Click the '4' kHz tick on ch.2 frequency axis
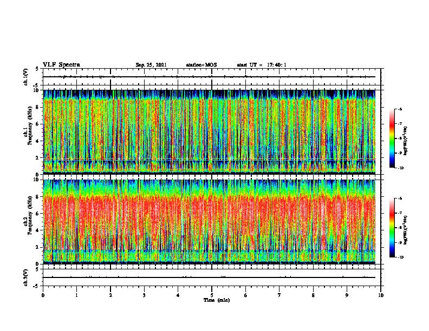429x331 pixels. (x=38, y=230)
